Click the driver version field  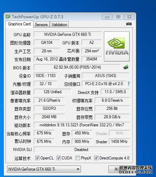tap(82, 125)
